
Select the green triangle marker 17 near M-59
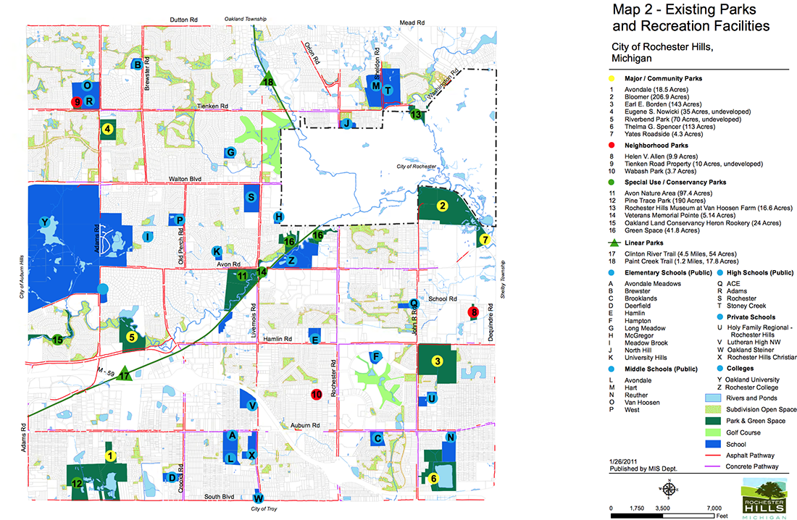tap(125, 374)
